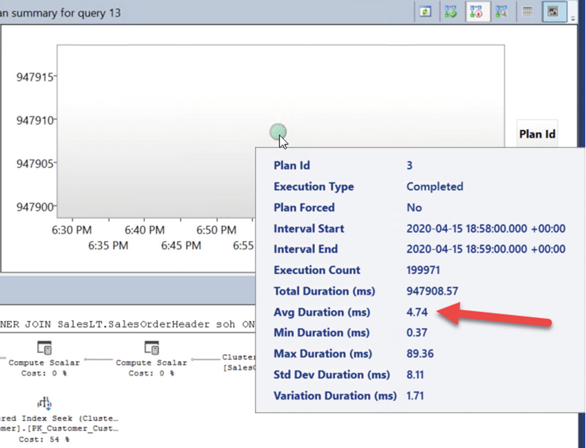Click the 947900 y-axis label
Image resolution: width=586 pixels, height=448 pixels.
coord(35,207)
